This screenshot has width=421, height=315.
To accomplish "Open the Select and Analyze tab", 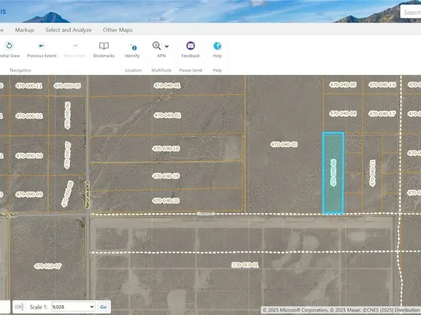I will [68, 30].
